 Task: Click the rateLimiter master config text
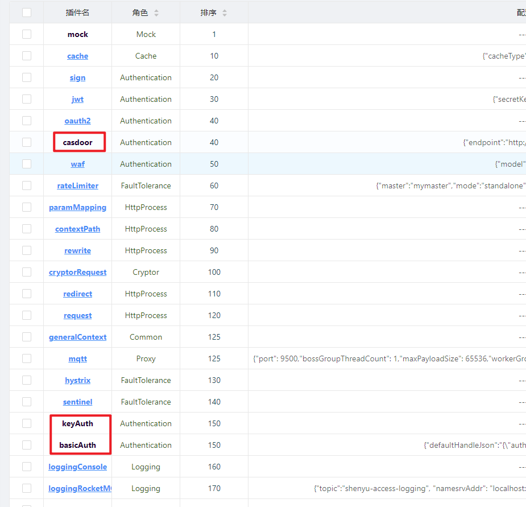tap(450, 186)
